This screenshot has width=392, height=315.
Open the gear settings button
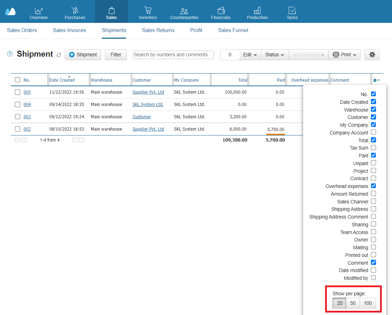(372, 55)
